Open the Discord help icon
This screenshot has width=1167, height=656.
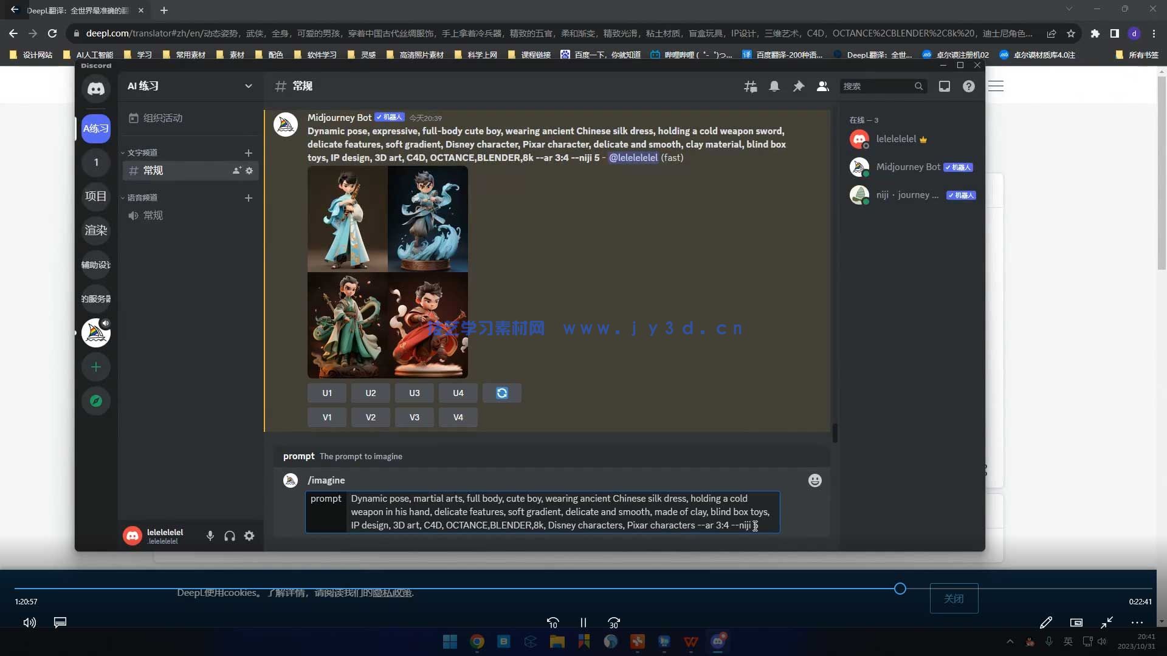(x=968, y=86)
